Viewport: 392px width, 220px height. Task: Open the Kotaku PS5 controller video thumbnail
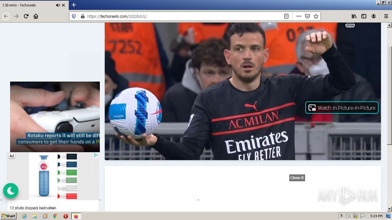[55, 117]
